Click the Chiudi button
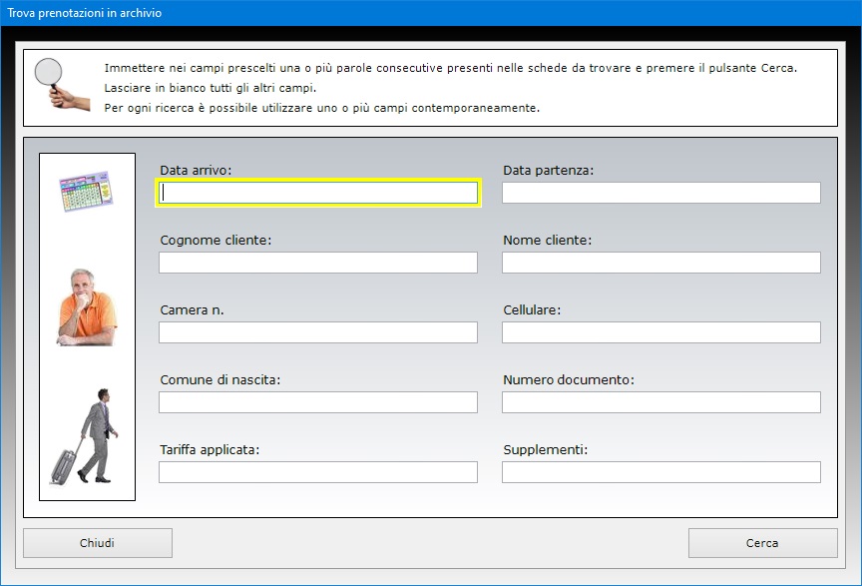862x586 pixels. tap(98, 543)
